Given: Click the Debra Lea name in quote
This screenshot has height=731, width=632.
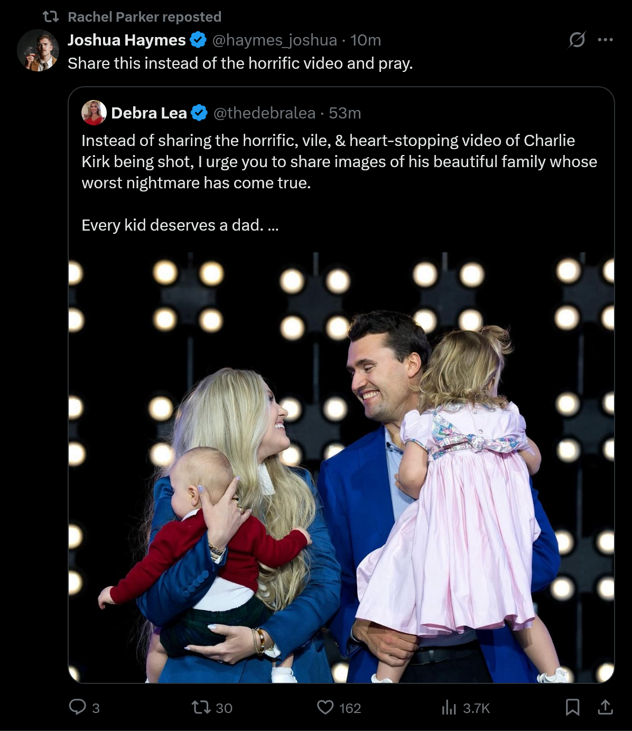Looking at the screenshot, I should pos(148,113).
